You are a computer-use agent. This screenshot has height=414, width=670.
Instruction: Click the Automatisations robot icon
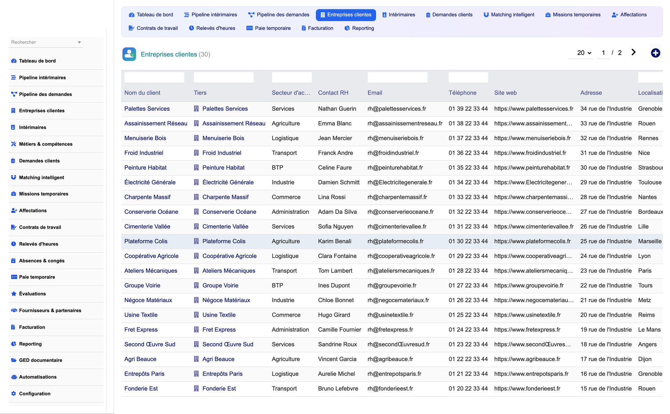14,377
